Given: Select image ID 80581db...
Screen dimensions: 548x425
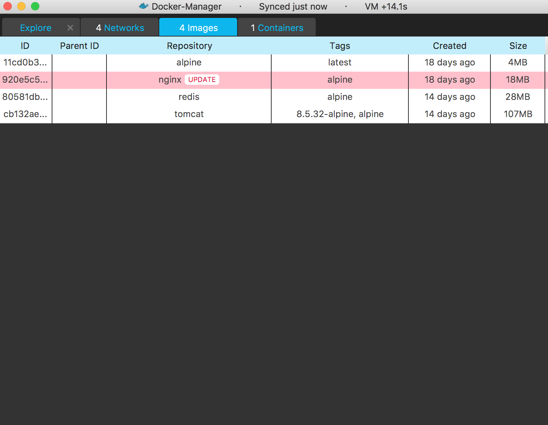Looking at the screenshot, I should click(x=25, y=97).
